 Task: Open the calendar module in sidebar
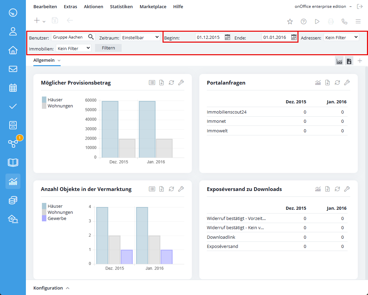click(13, 88)
